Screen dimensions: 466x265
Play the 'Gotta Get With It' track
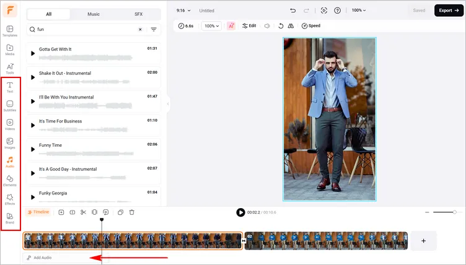pos(33,53)
